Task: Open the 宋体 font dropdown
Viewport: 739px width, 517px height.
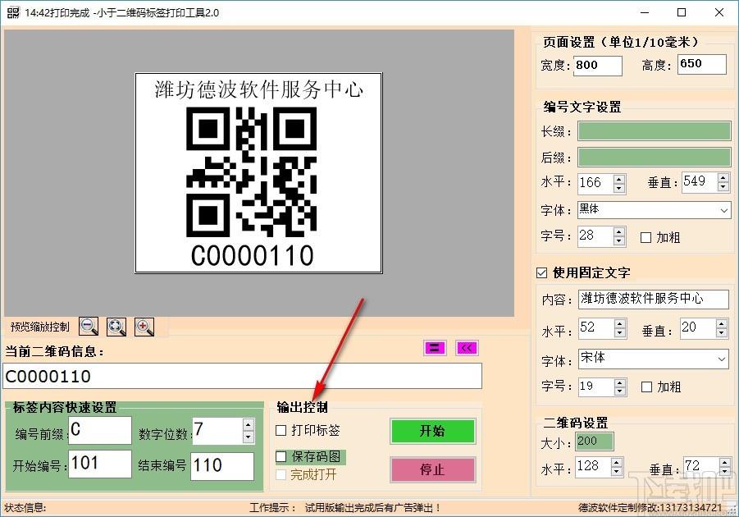Action: click(721, 359)
